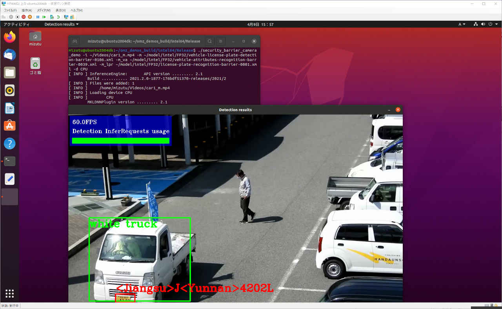Open the Files manager from the dock
Image resolution: width=502 pixels, height=309 pixels.
coord(10,72)
